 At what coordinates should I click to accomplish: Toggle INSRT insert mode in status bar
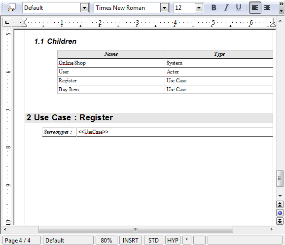point(130,240)
